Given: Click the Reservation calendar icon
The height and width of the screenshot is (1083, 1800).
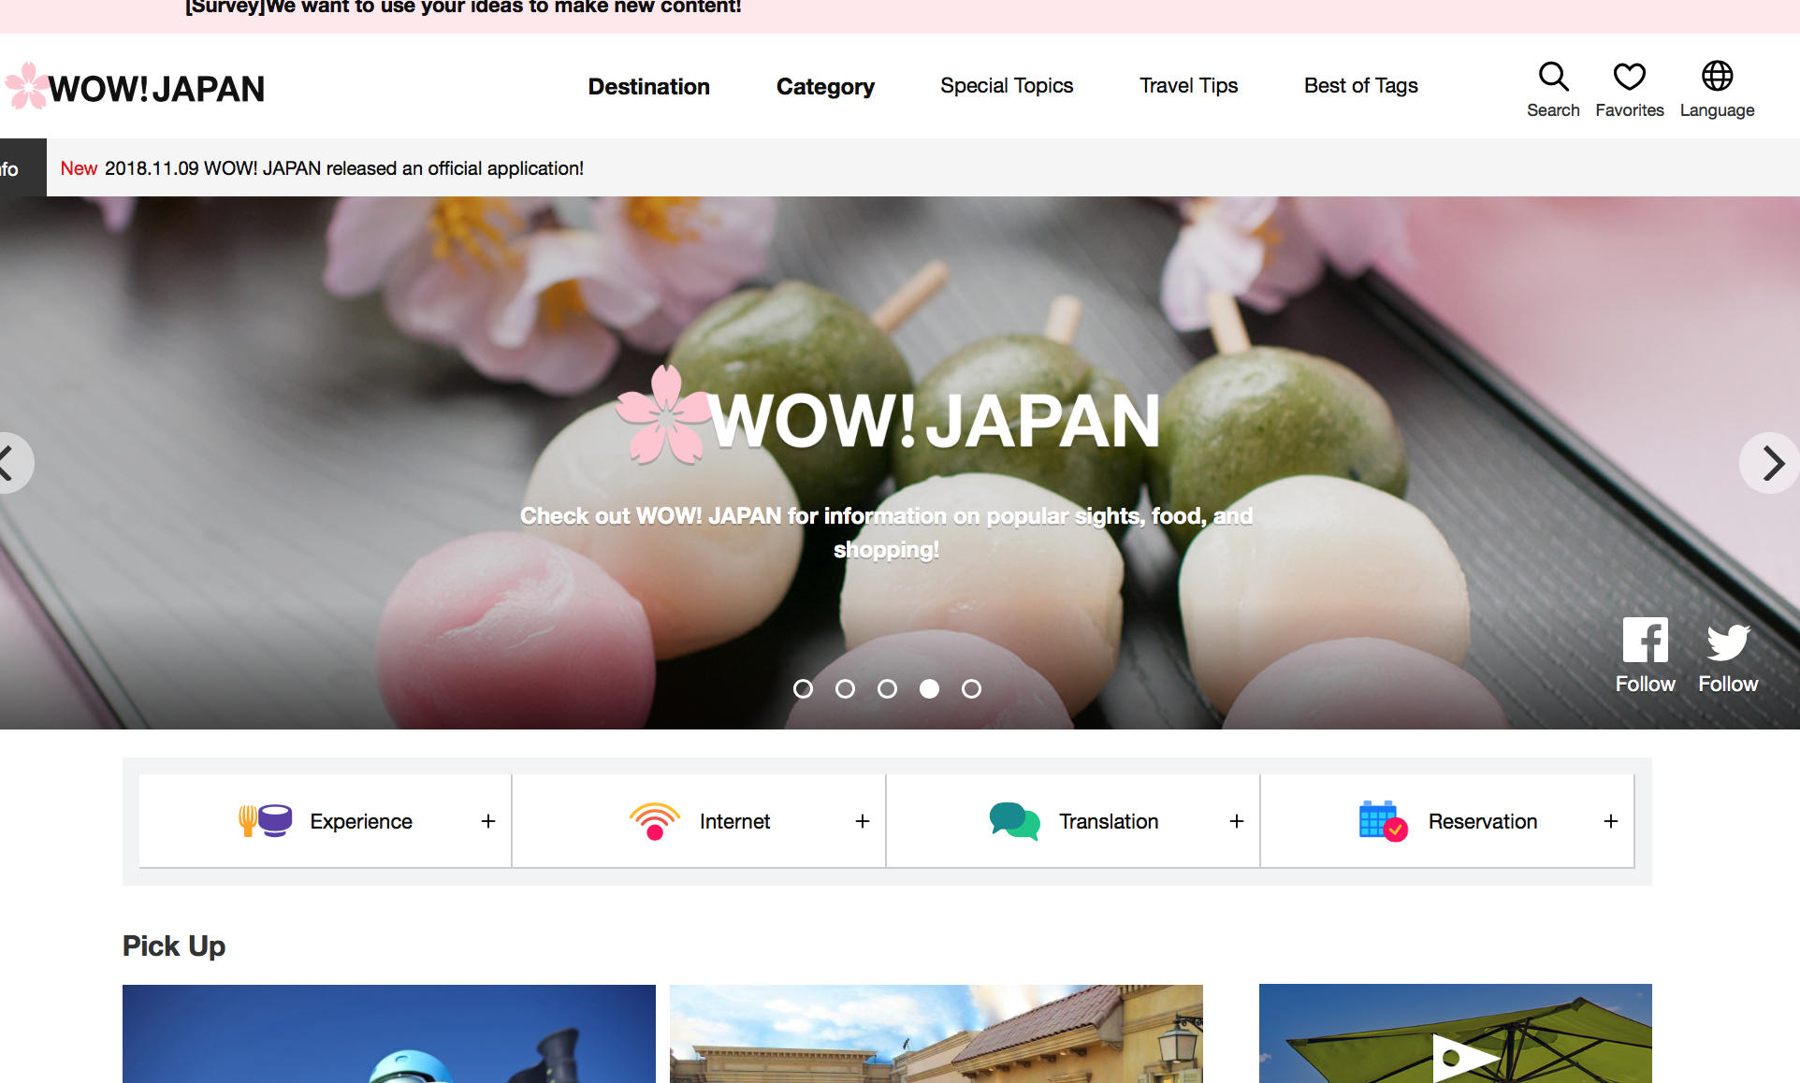Looking at the screenshot, I should pos(1383,821).
